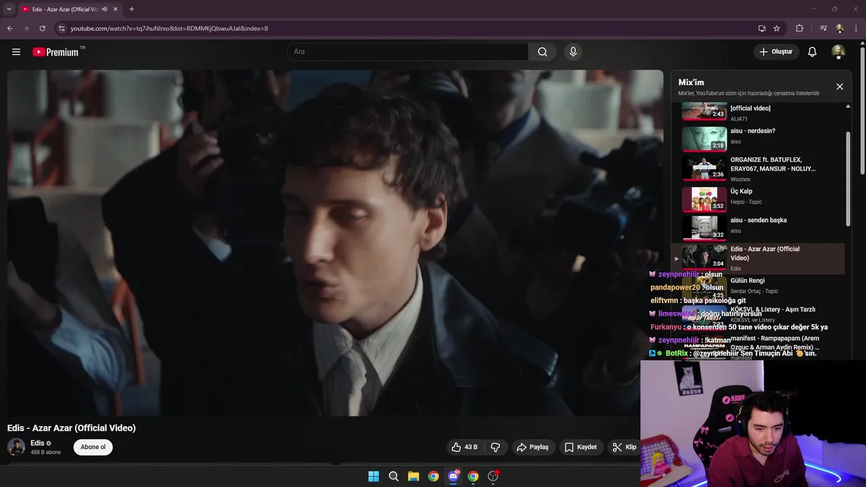Click the search magnifier button
This screenshot has height=487, width=866.
tap(543, 52)
